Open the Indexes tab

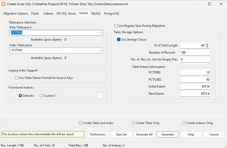click(x=48, y=14)
